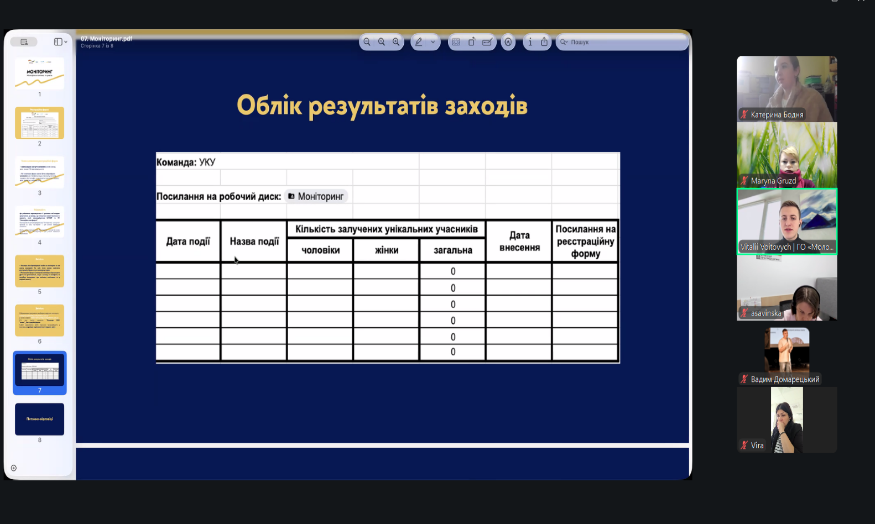The height and width of the screenshot is (524, 875).
Task: Select the highlight pen tool
Action: tap(419, 42)
